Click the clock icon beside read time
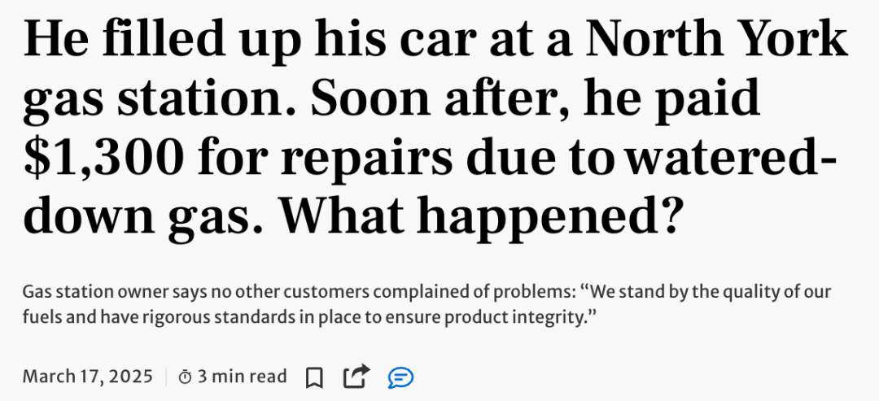Image resolution: width=879 pixels, height=401 pixels. coord(185,377)
